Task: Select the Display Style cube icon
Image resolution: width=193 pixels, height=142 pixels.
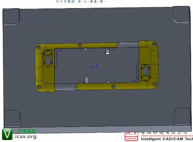Action: 79,1
